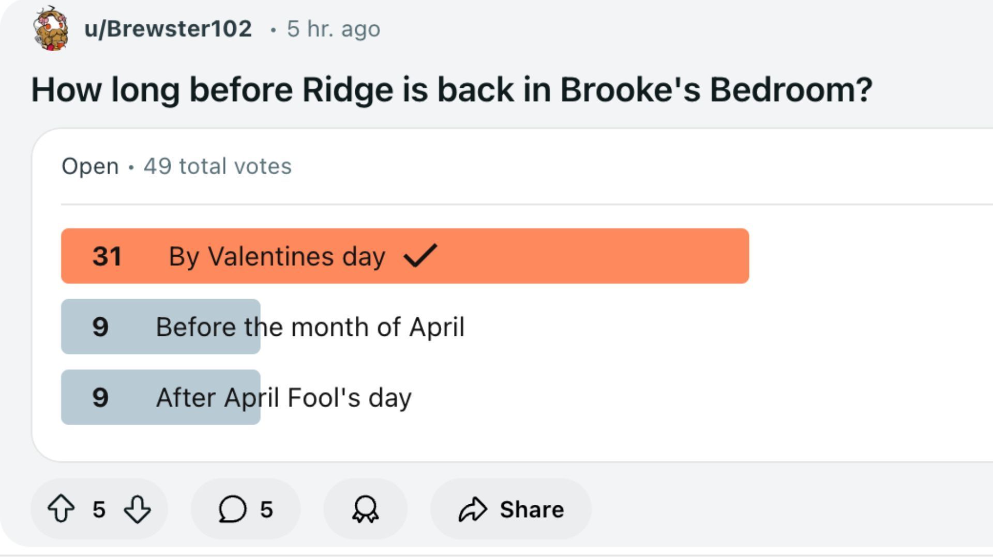The width and height of the screenshot is (993, 558).
Task: Click the "49 total votes" label
Action: 217,166
